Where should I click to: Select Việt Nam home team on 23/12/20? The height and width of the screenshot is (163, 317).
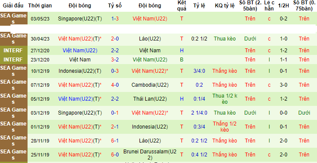point(80,60)
